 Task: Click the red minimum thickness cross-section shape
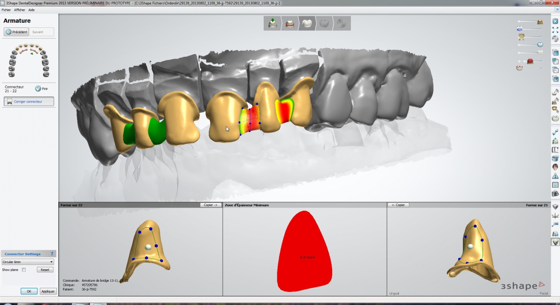[305, 252]
